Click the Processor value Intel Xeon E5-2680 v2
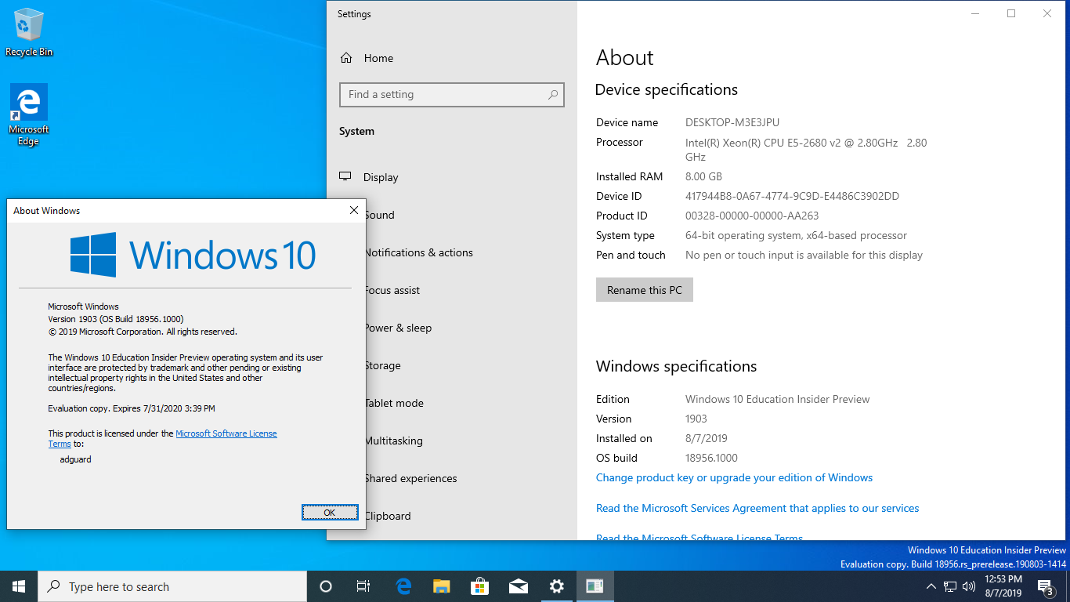 click(806, 150)
